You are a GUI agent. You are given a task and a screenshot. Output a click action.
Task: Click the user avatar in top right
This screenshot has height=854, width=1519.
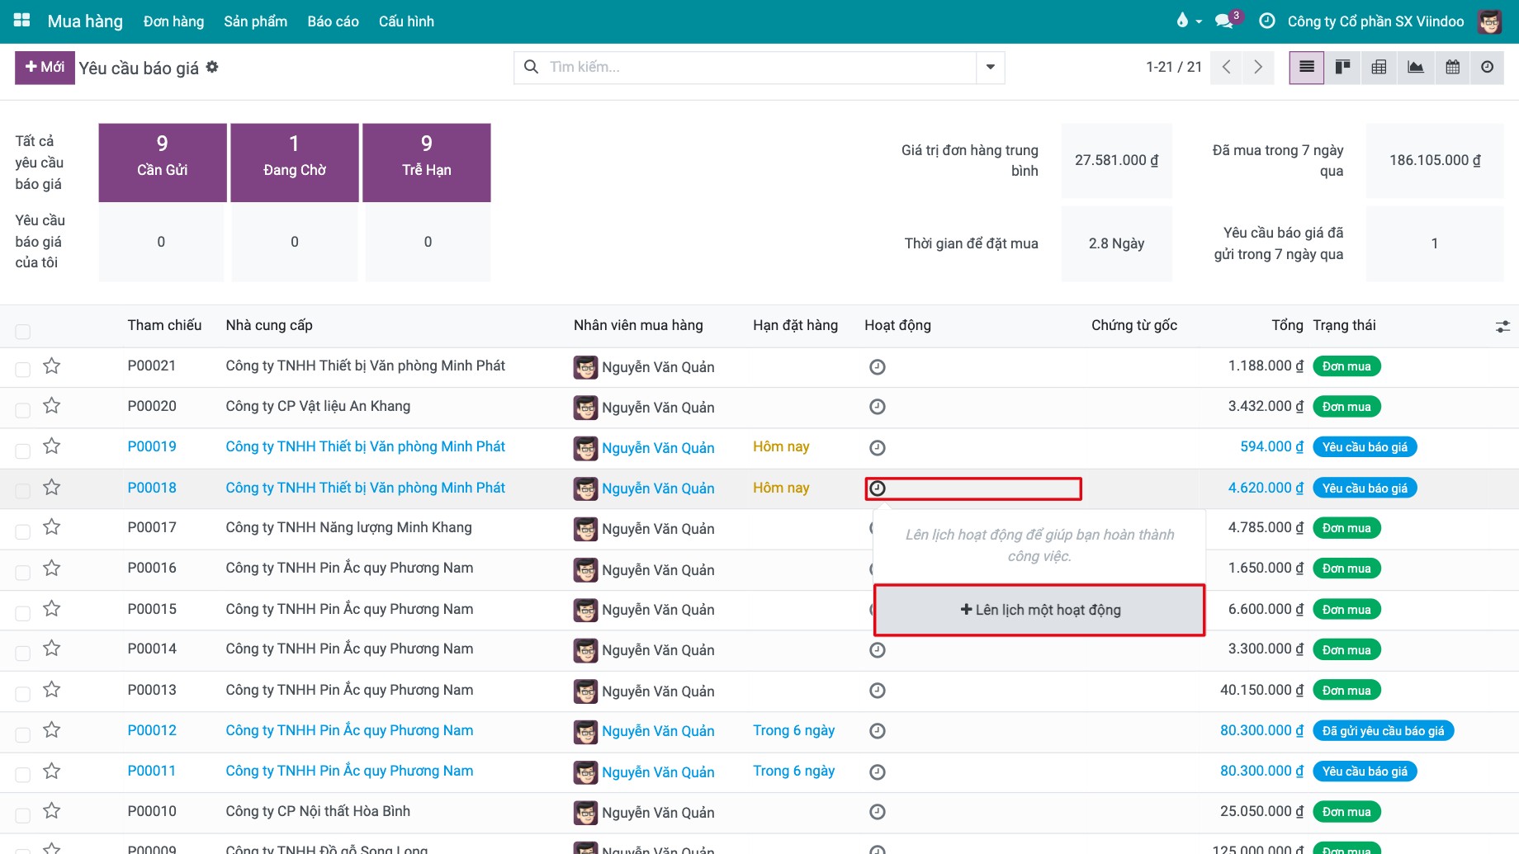click(x=1490, y=21)
